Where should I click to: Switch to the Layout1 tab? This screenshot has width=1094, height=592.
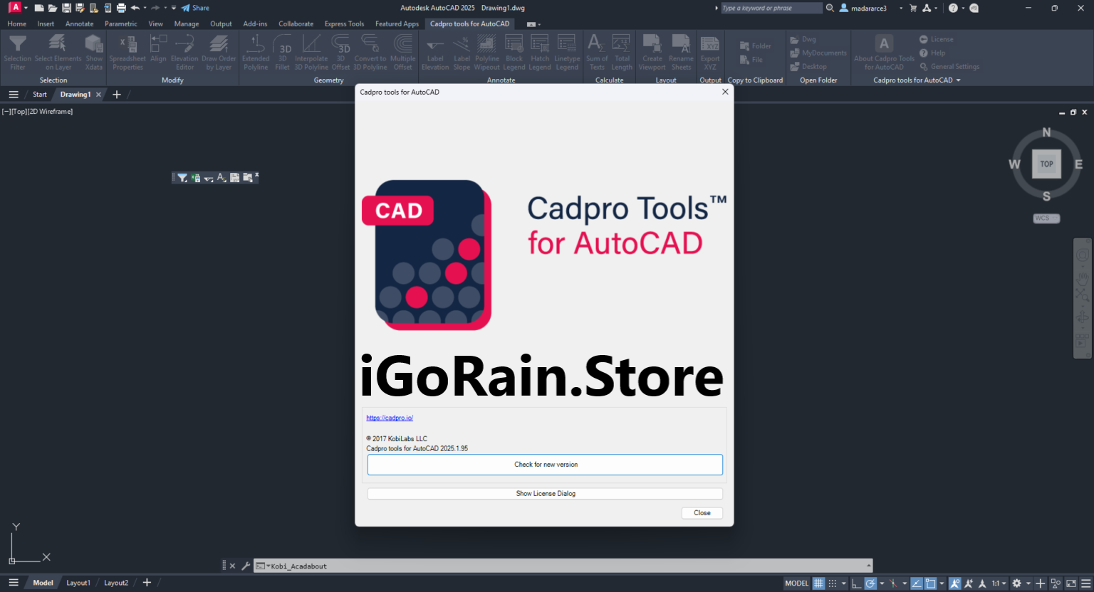coord(78,582)
